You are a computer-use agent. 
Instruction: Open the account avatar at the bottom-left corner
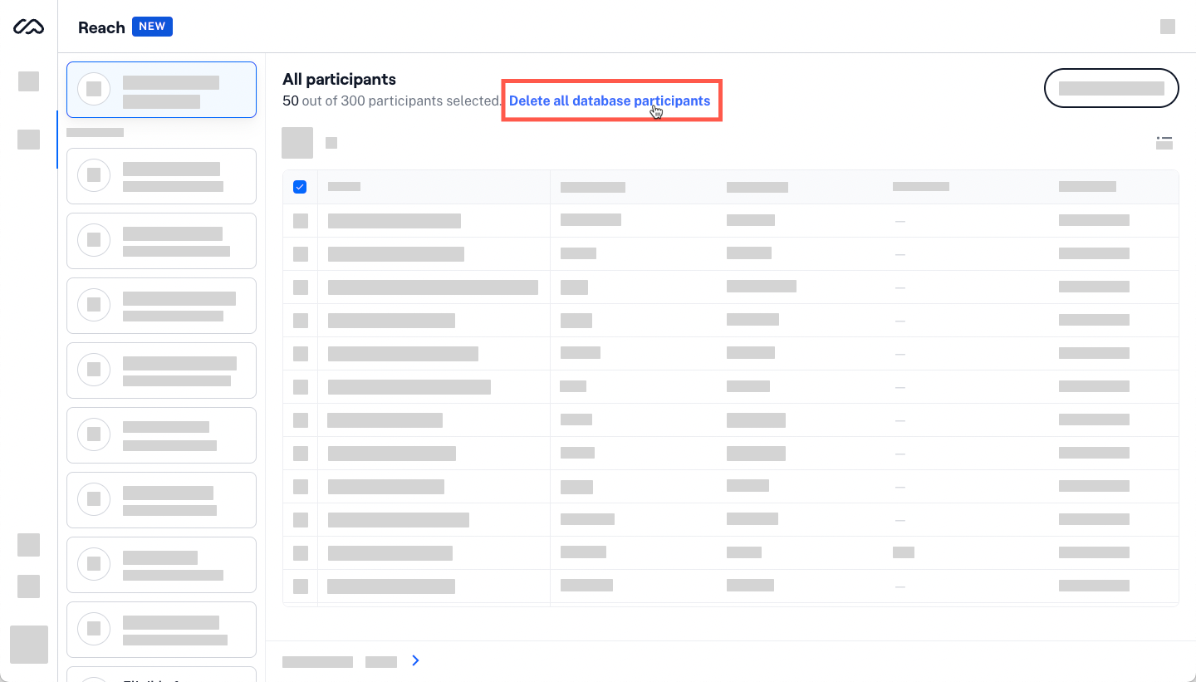pos(28,644)
